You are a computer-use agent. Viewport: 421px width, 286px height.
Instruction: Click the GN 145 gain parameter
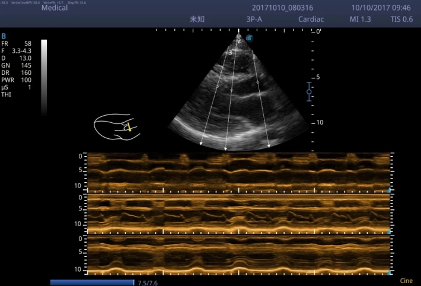coord(17,64)
